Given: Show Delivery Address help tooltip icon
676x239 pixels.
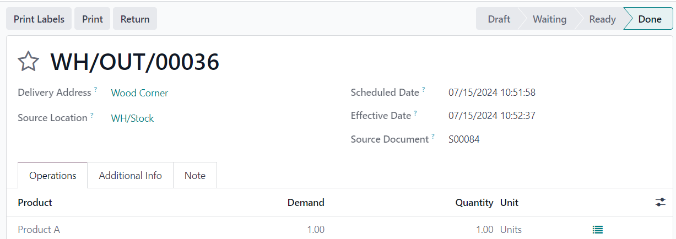Looking at the screenshot, I should point(95,89).
